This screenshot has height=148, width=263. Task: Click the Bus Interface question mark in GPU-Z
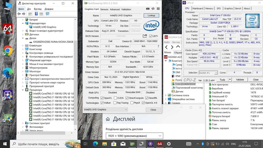pyautogui.click(x=158, y=46)
